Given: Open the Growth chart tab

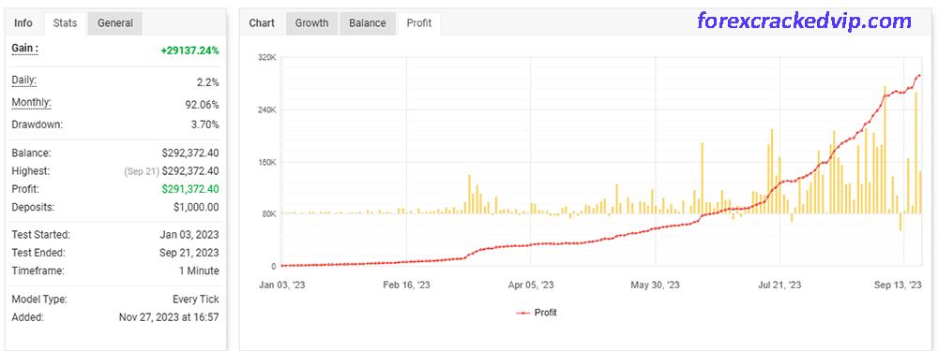Looking at the screenshot, I should coord(311,23).
